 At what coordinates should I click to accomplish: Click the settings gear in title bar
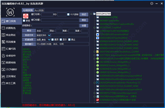point(152,4)
